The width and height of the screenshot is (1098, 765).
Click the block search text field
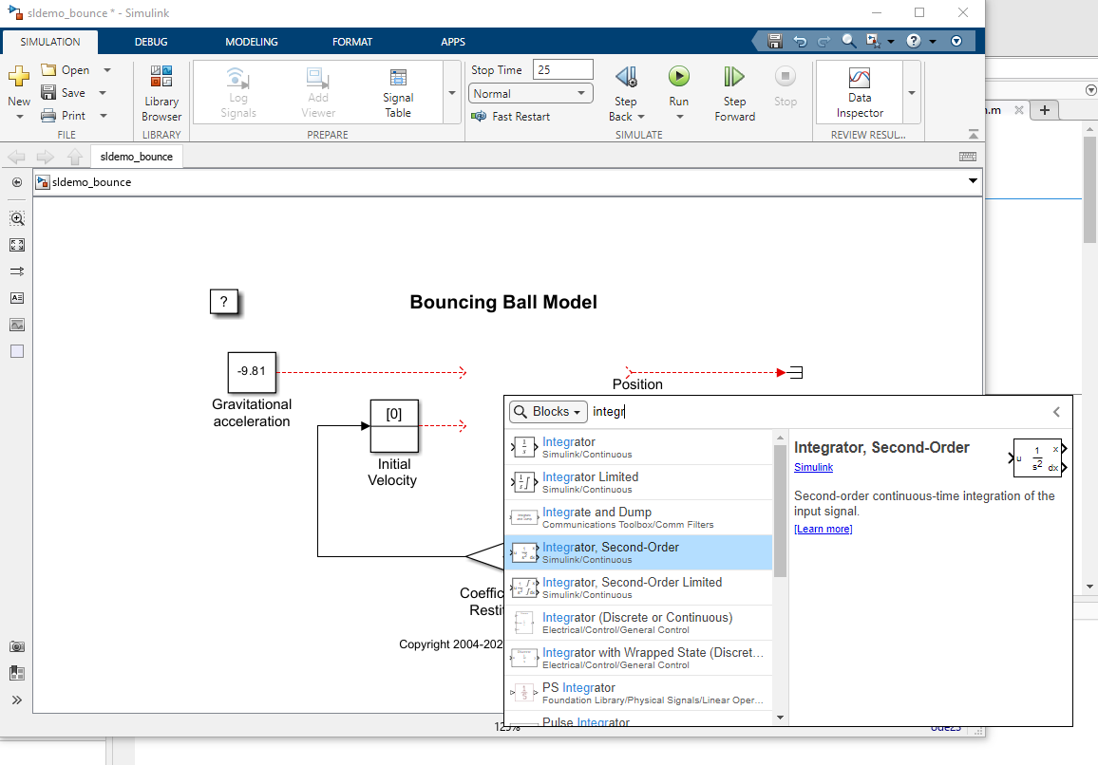tap(816, 412)
